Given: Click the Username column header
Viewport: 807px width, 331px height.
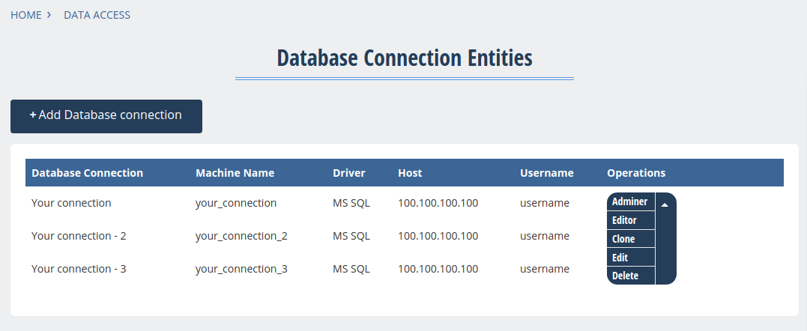Looking at the screenshot, I should [546, 173].
